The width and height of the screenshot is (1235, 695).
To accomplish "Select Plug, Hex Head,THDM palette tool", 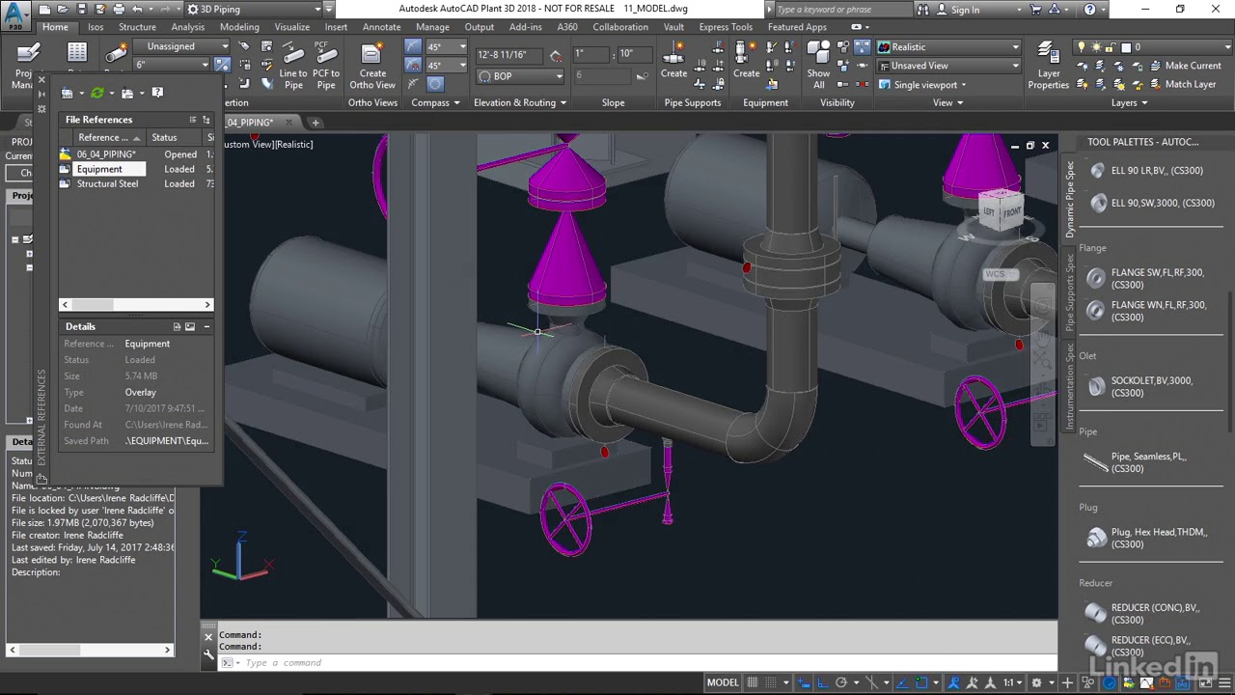I will [x=1148, y=538].
